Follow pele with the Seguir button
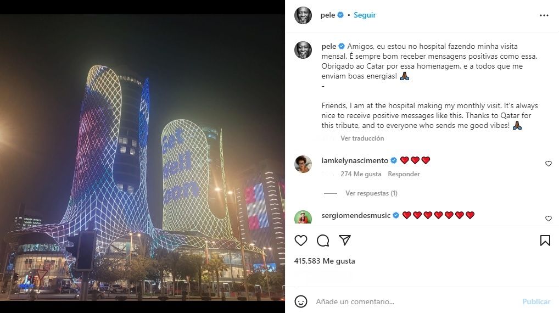 [365, 15]
